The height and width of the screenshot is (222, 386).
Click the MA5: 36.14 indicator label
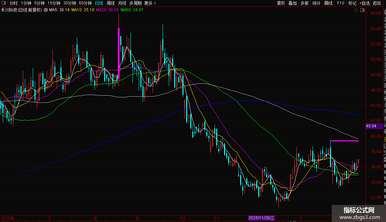(x=59, y=10)
